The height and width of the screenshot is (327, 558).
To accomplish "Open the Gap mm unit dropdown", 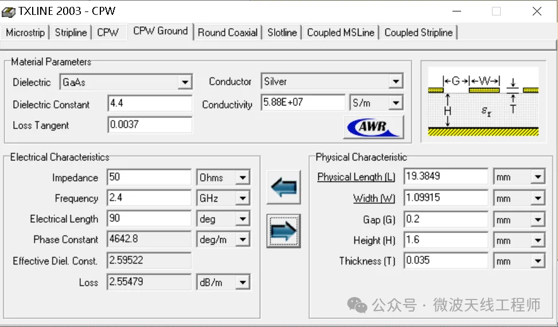I will click(538, 220).
